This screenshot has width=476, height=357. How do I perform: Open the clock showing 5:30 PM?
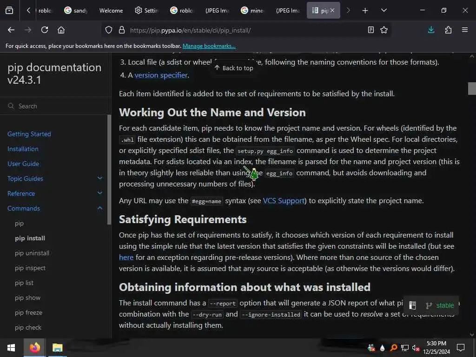coord(436,348)
